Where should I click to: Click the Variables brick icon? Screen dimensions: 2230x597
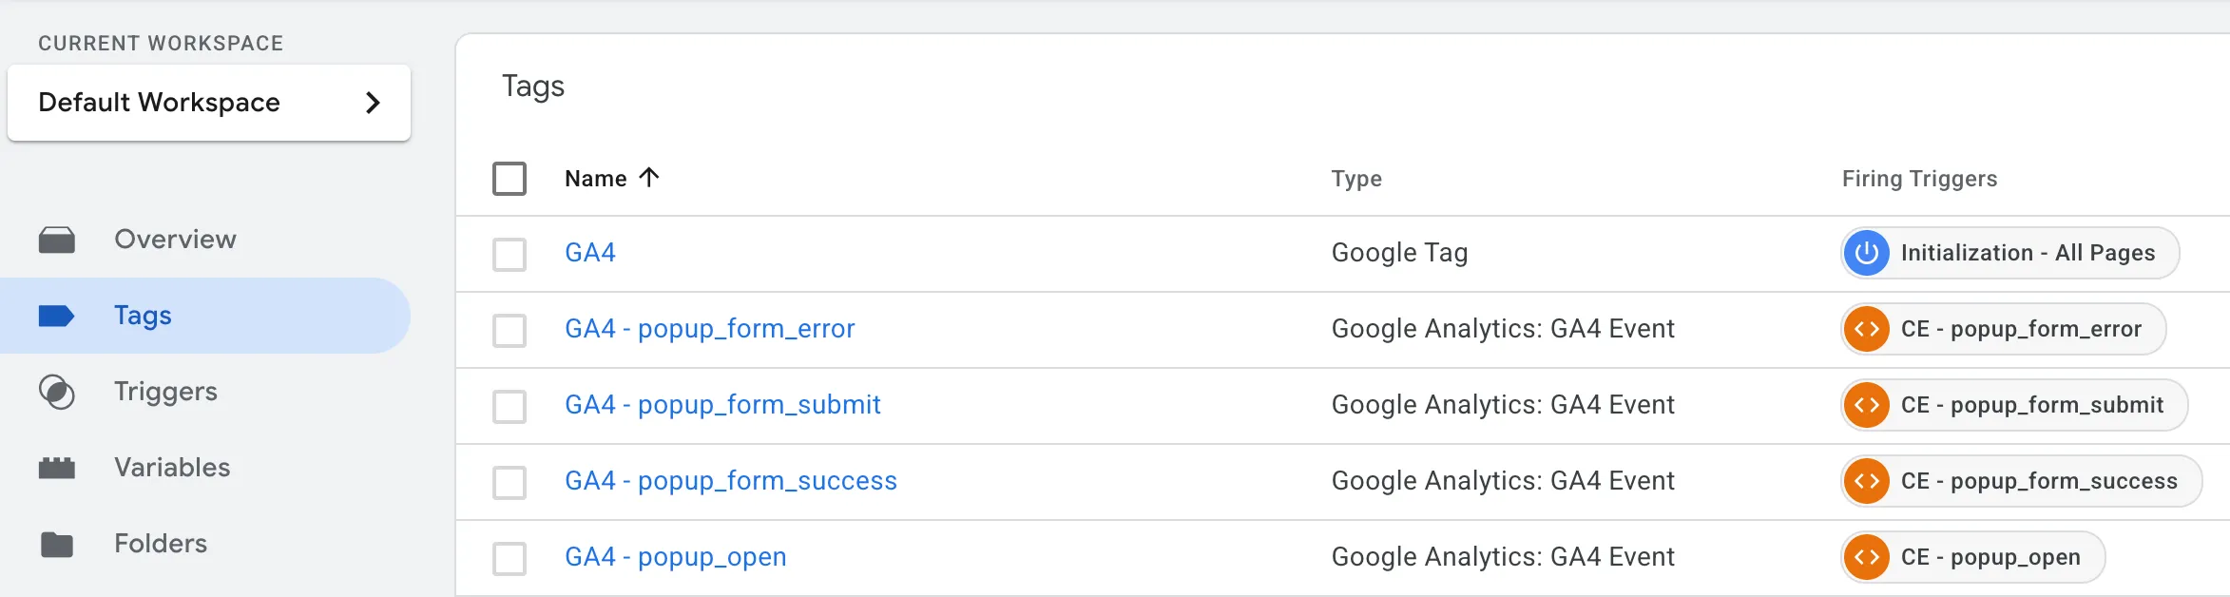point(57,468)
